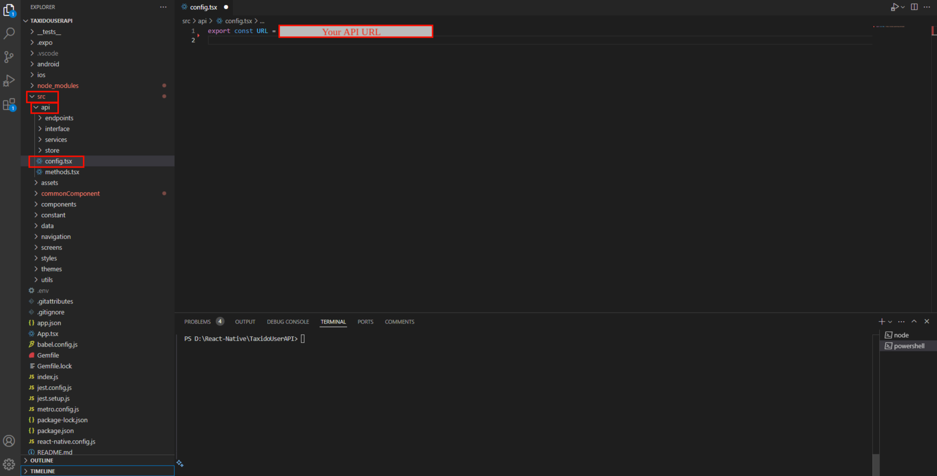Open the Accounts icon in activity bar
This screenshot has height=476, width=937.
pyautogui.click(x=9, y=441)
